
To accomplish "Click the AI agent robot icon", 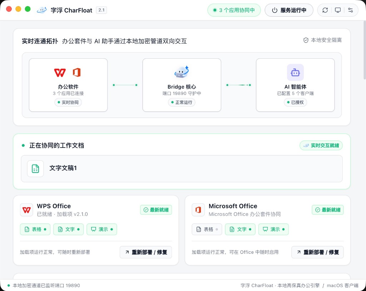I will (295, 72).
